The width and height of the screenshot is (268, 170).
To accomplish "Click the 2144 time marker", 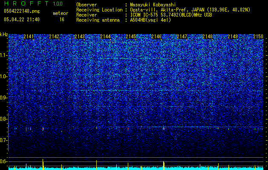I will coord(105,37).
